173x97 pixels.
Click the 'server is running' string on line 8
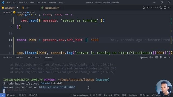click(79, 20)
